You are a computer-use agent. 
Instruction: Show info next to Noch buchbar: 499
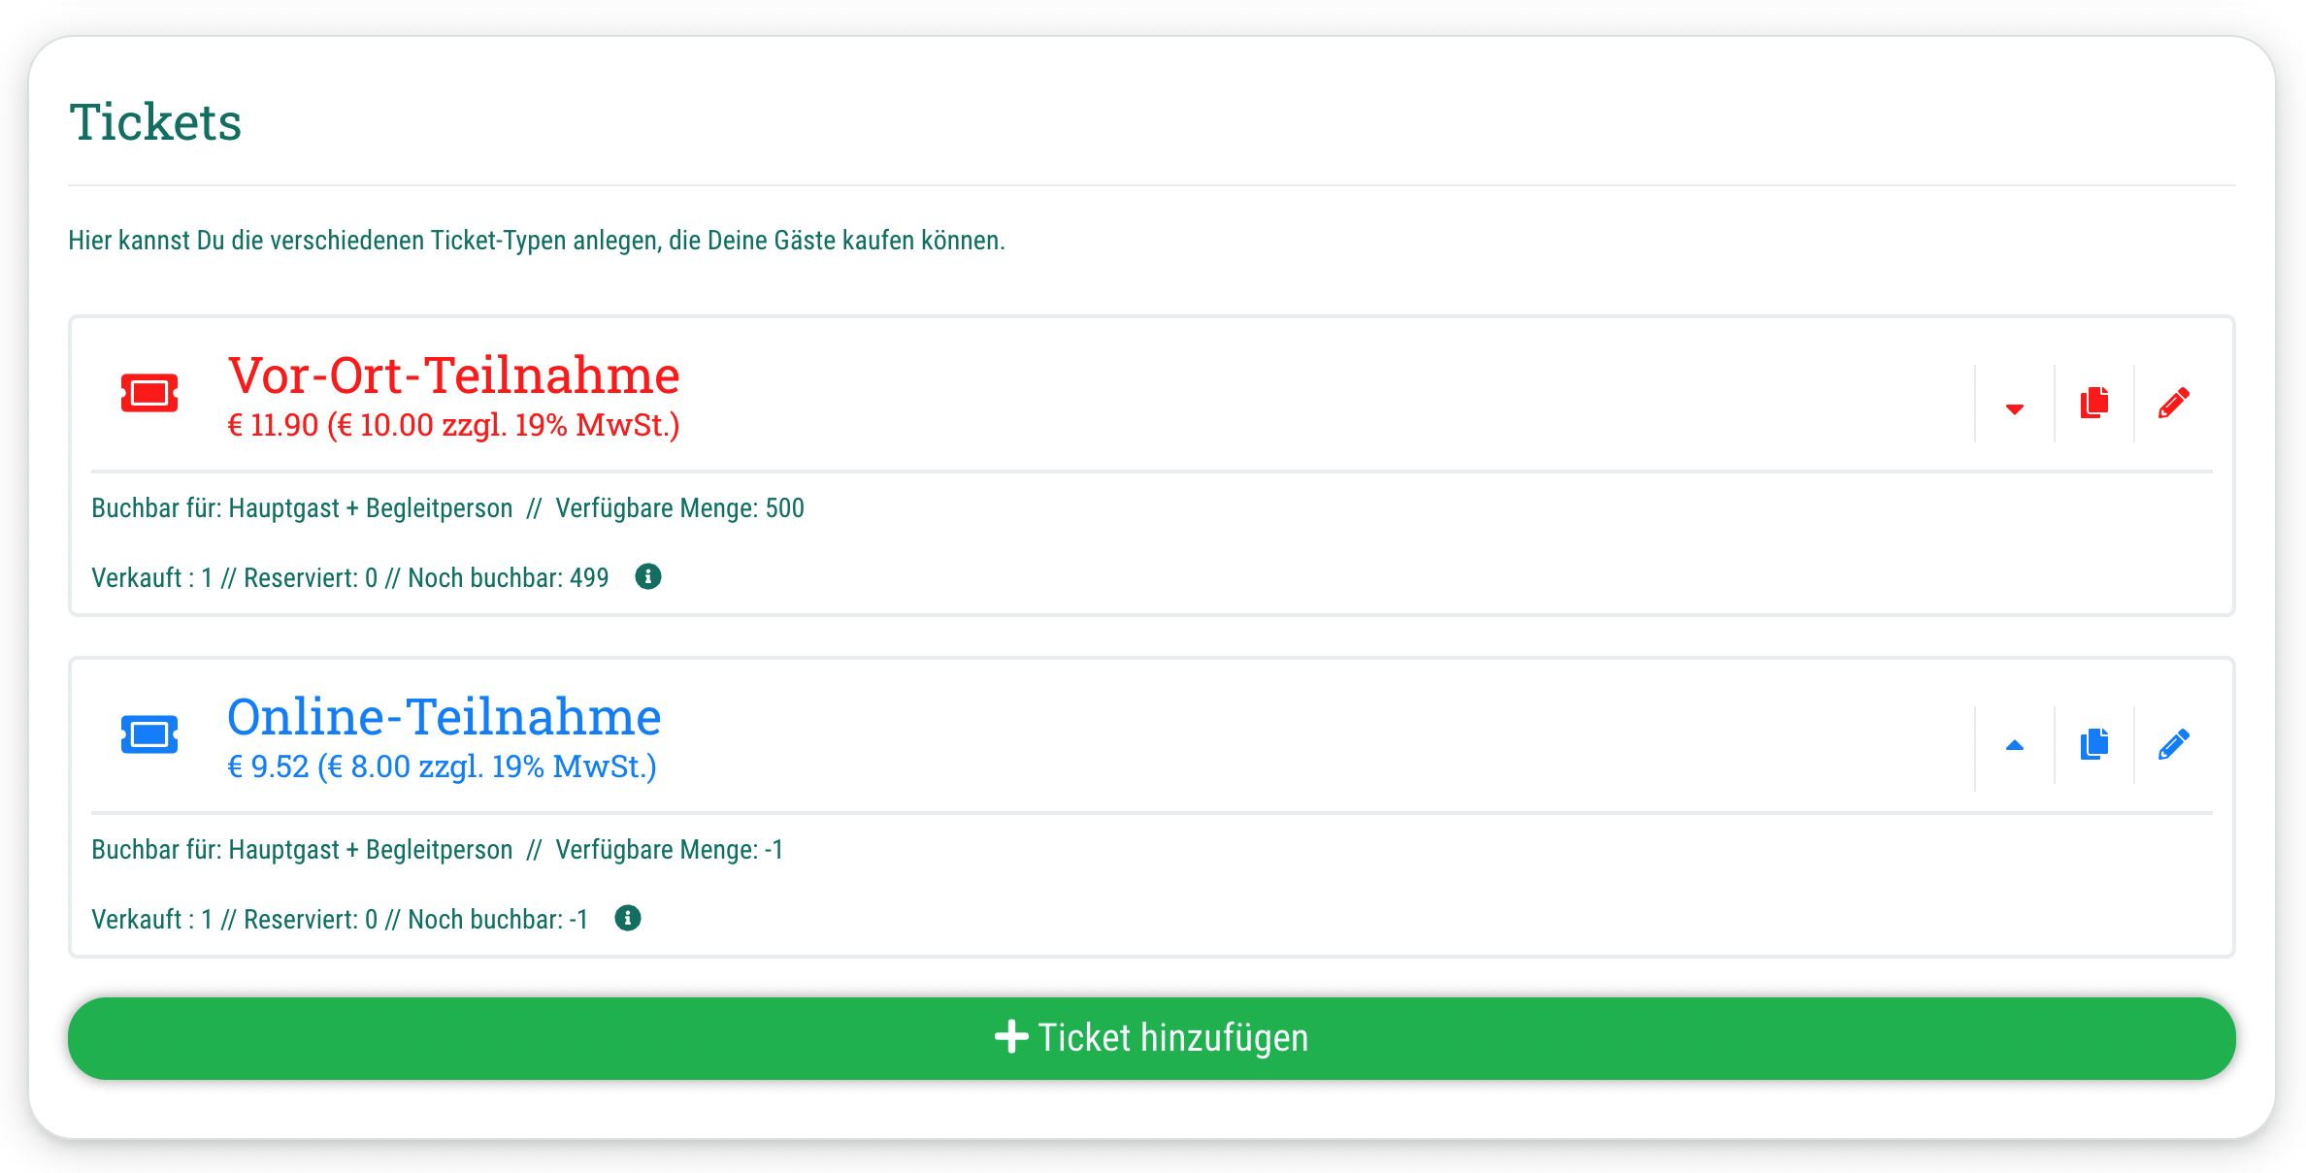point(647,576)
